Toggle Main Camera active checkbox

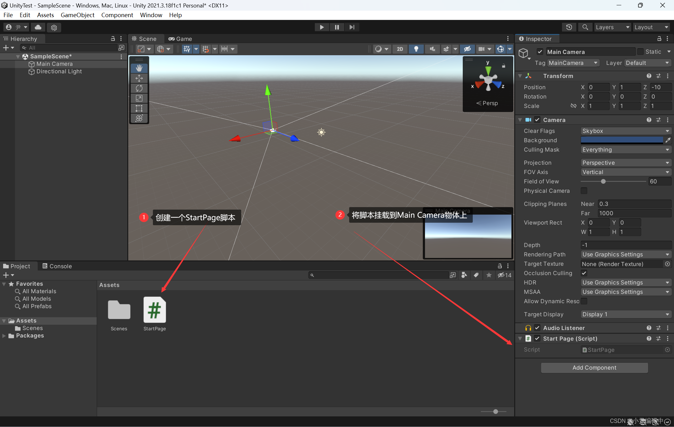tap(540, 52)
